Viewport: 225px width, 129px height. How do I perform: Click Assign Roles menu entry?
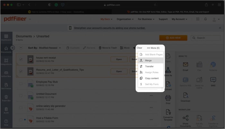click(x=151, y=73)
